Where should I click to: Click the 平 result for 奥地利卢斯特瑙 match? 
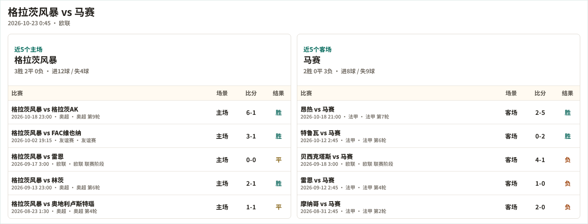278,207
